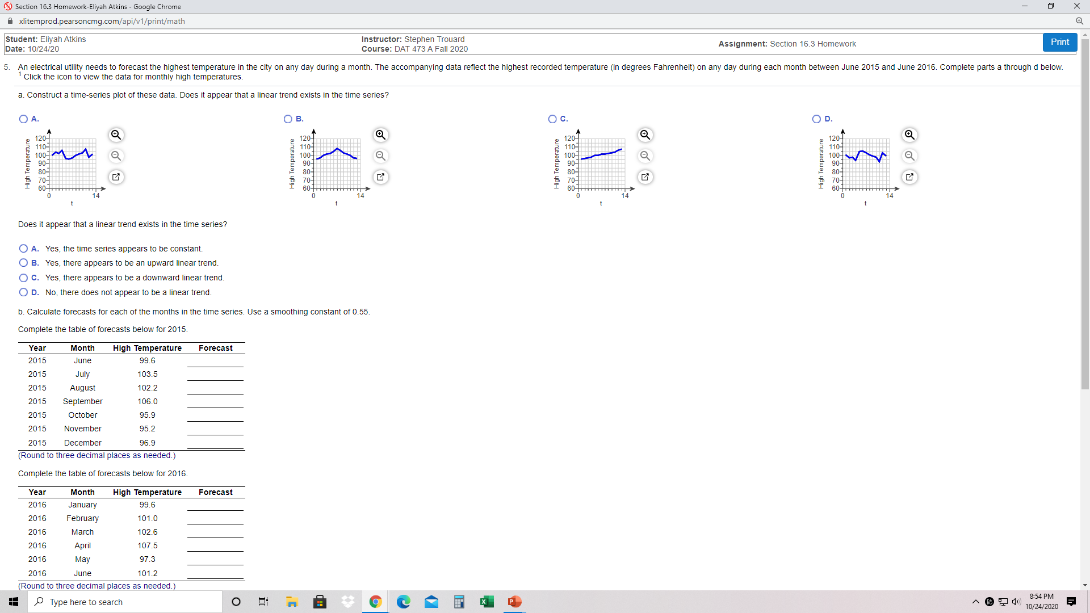This screenshot has height=613, width=1090.
Task: Choose 'No, there does not appear' answer D
Action: pyautogui.click(x=23, y=292)
